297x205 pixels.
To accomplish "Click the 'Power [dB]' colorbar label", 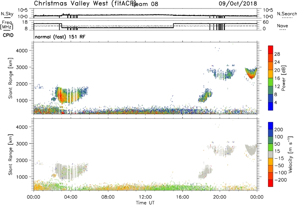I will click(x=284, y=78).
